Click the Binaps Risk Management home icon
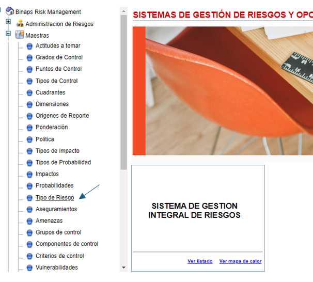The image size is (313, 282). coord(10,11)
